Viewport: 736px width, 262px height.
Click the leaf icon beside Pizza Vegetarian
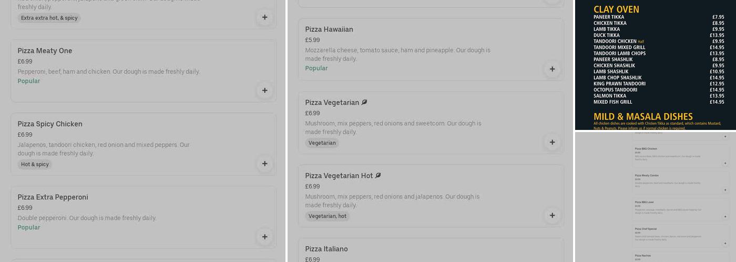[x=364, y=102]
